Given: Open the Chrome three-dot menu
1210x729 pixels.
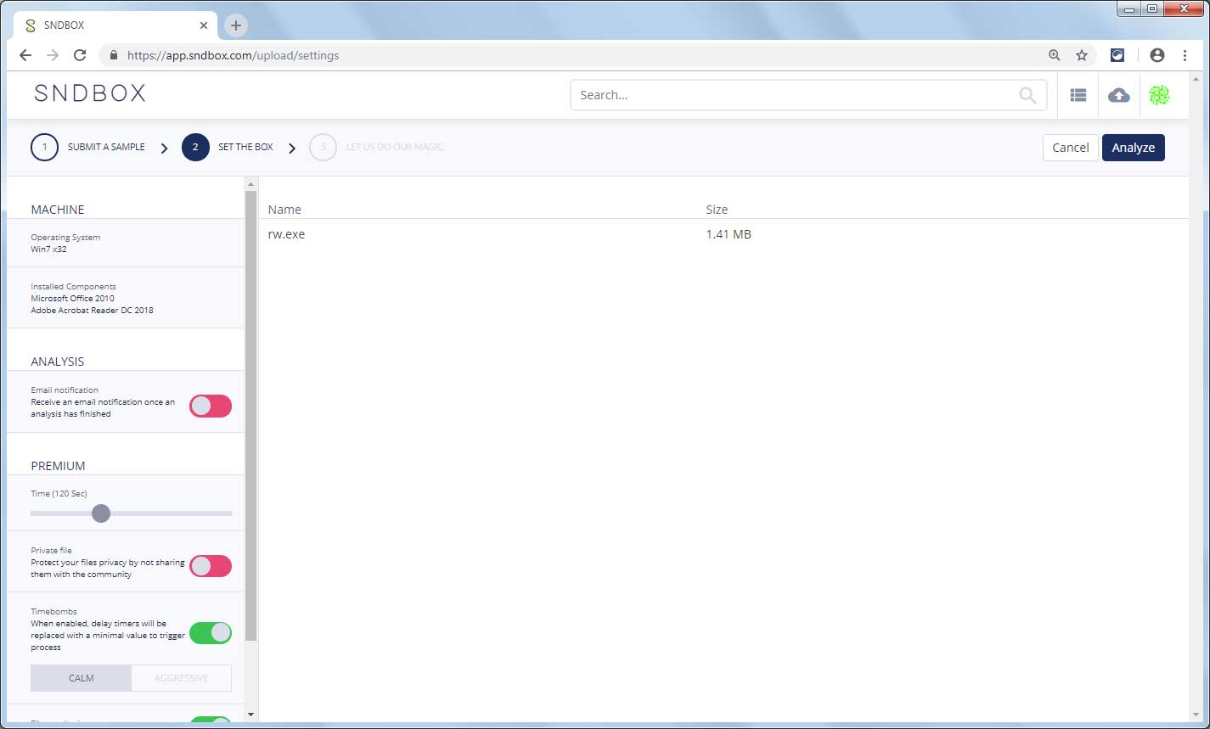Looking at the screenshot, I should coord(1185,55).
